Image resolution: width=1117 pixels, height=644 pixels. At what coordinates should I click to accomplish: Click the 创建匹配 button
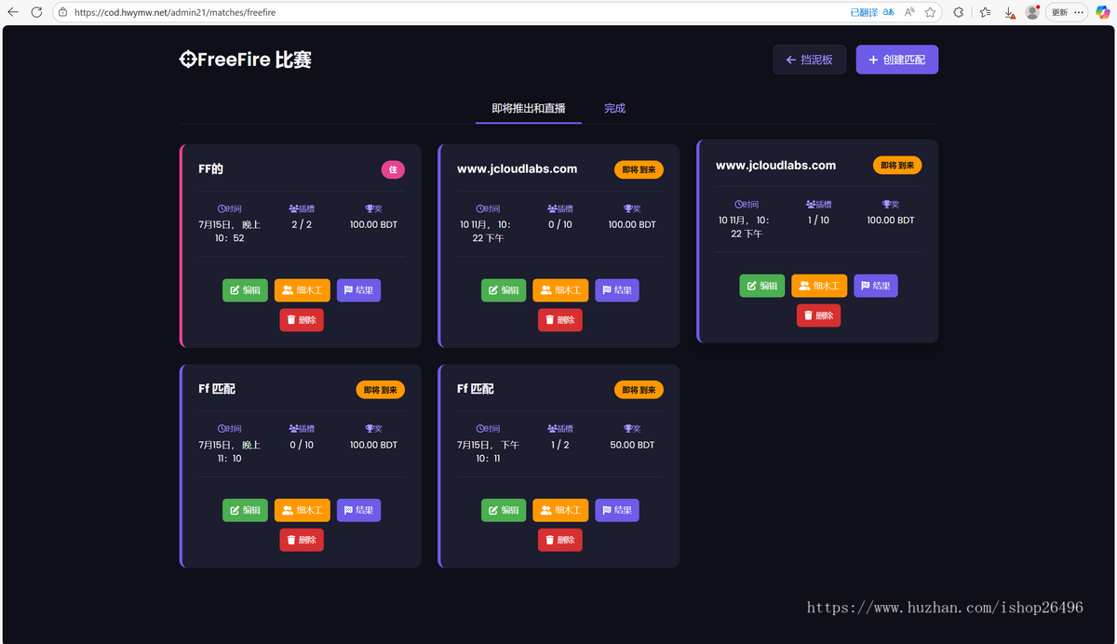click(x=896, y=59)
